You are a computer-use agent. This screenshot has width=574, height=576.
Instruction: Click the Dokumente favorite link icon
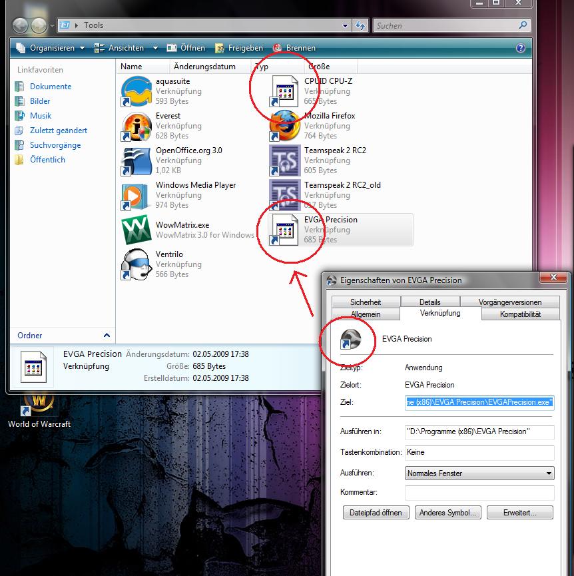19,87
